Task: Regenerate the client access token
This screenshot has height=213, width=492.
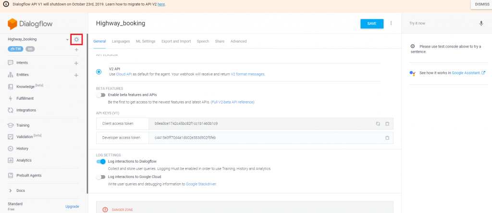Action: 378,124
